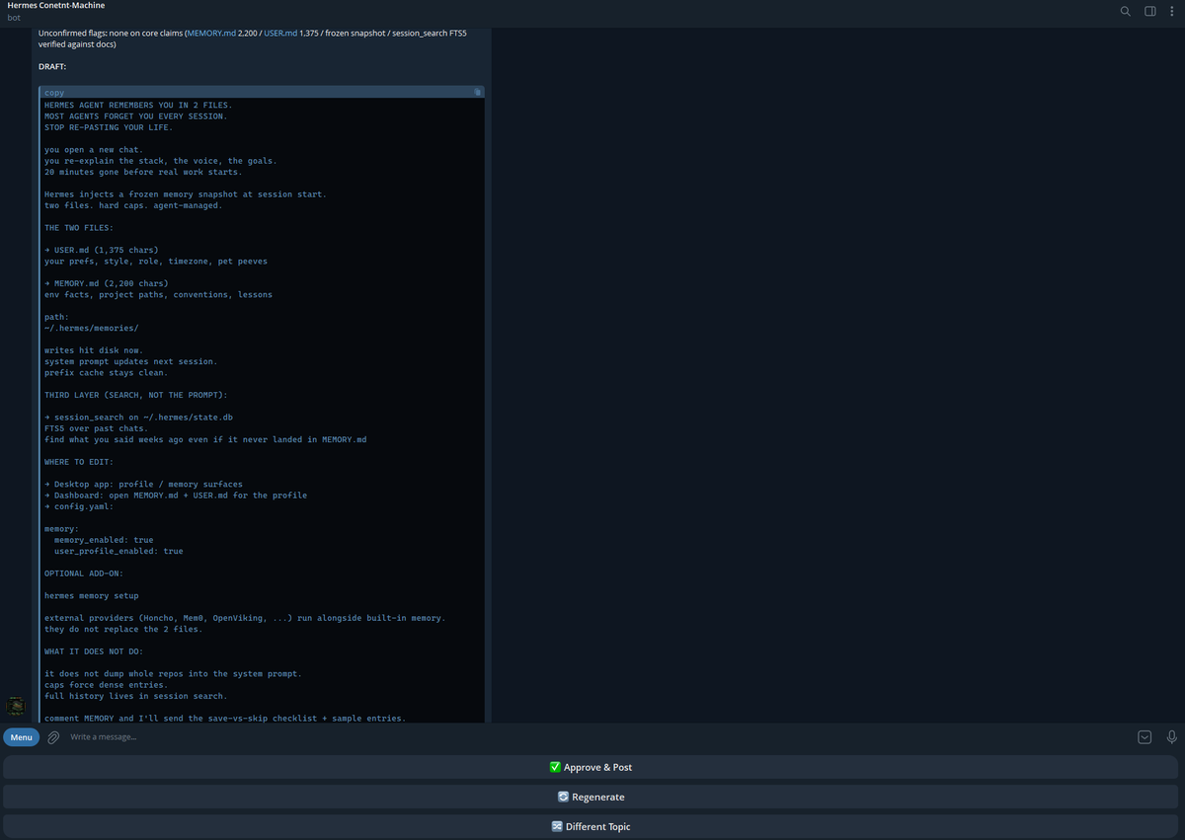Screen dimensions: 1185x840
Task: Open the bot's avatar beside the message
Action: (x=16, y=707)
